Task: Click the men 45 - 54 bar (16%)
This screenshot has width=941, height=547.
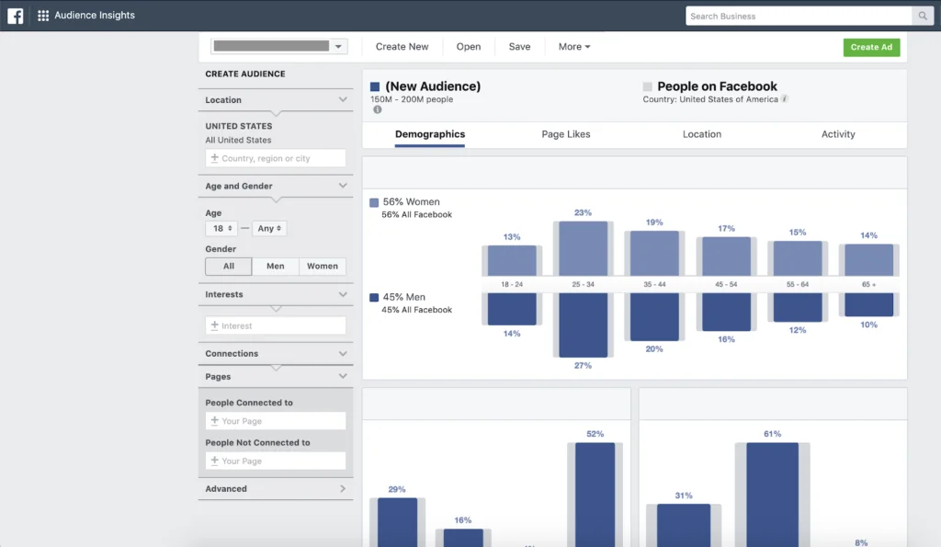Action: pos(726,312)
